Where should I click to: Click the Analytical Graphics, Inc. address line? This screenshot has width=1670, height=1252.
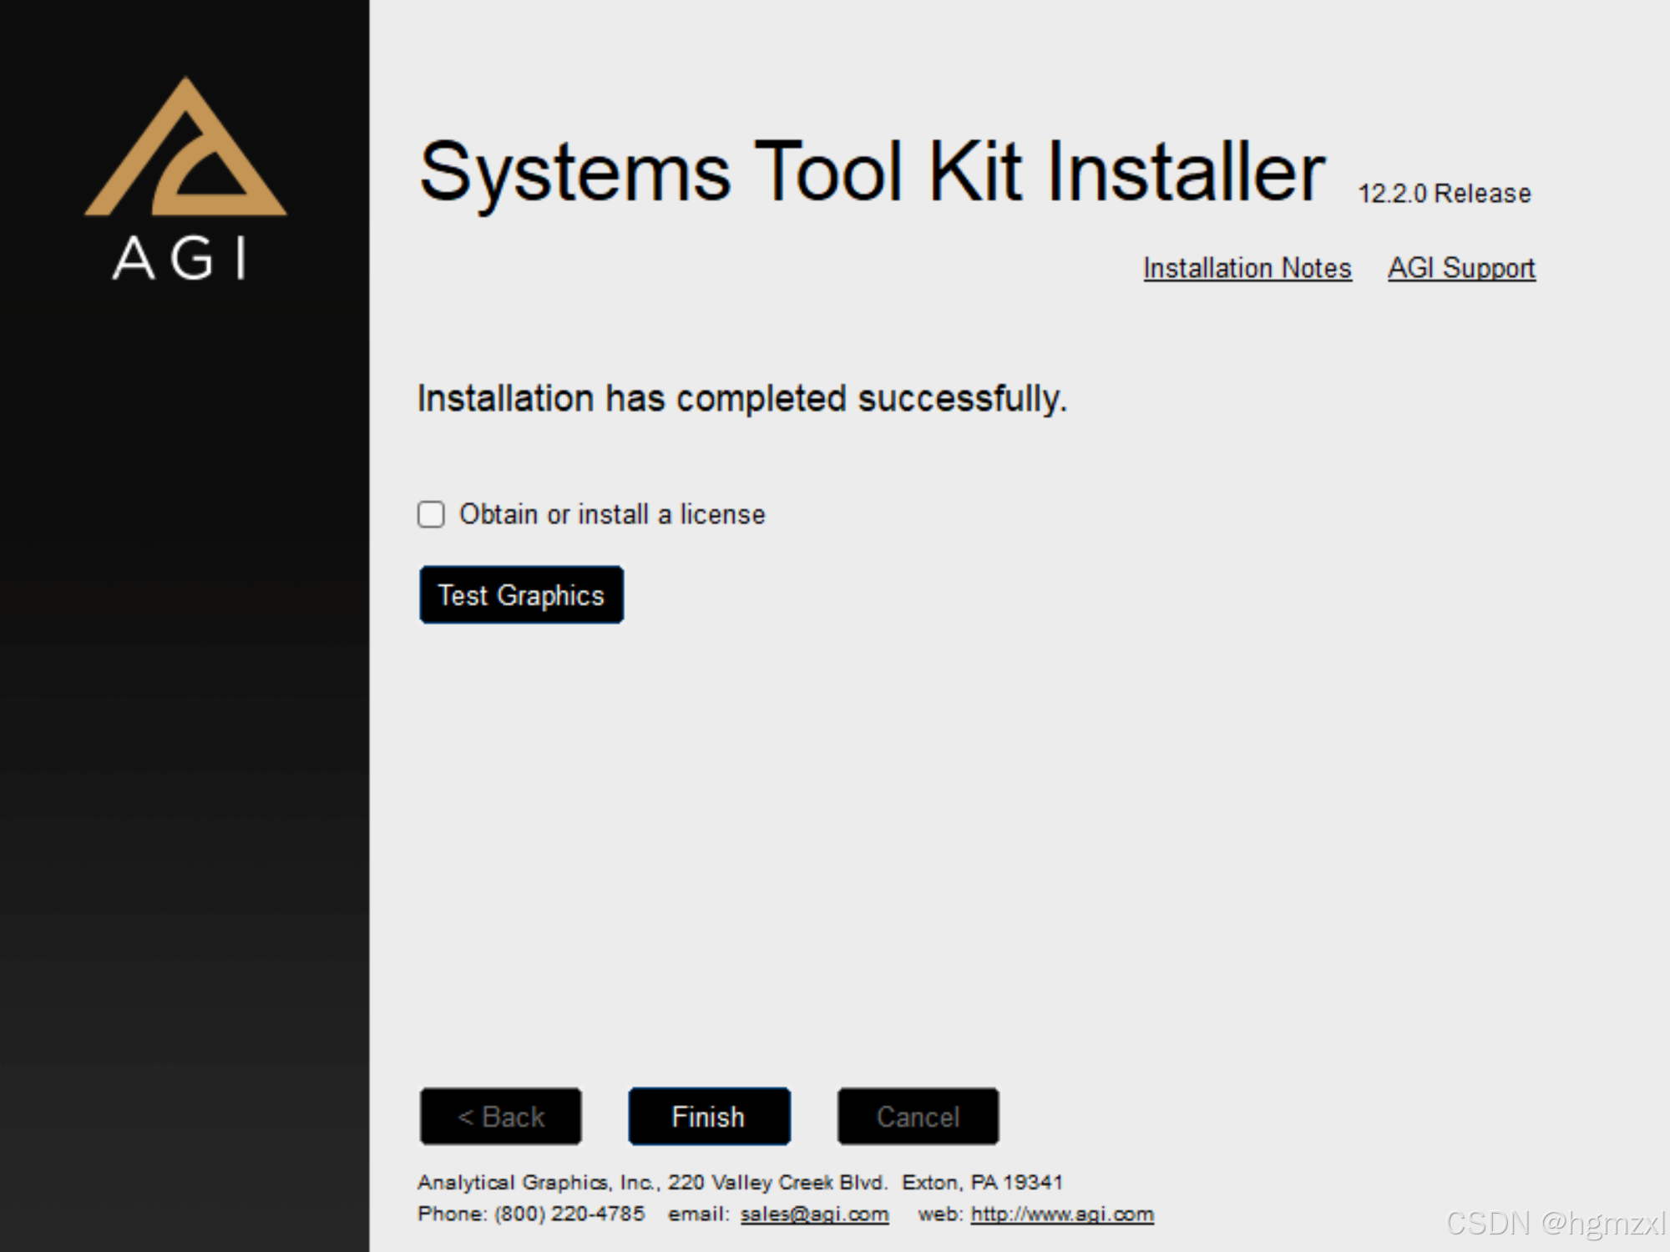coord(740,1183)
